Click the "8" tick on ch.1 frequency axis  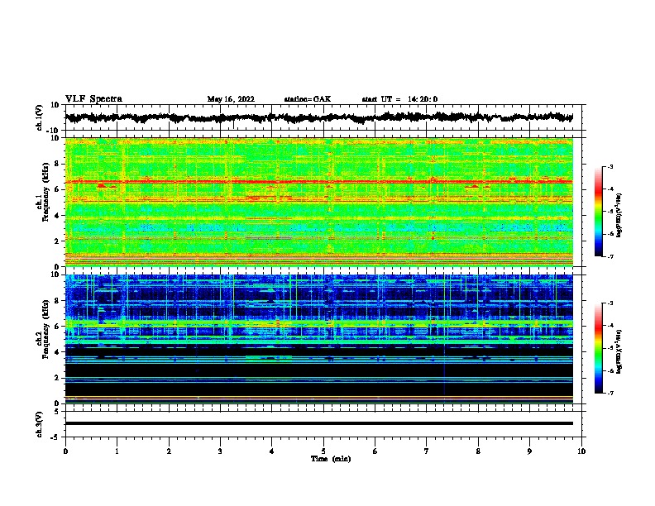[57, 164]
